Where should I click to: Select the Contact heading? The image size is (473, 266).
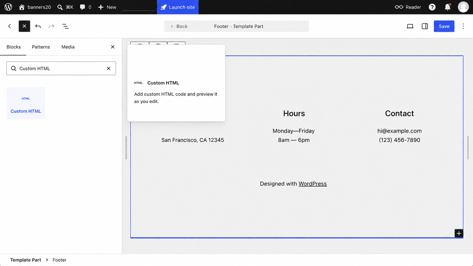coord(399,113)
